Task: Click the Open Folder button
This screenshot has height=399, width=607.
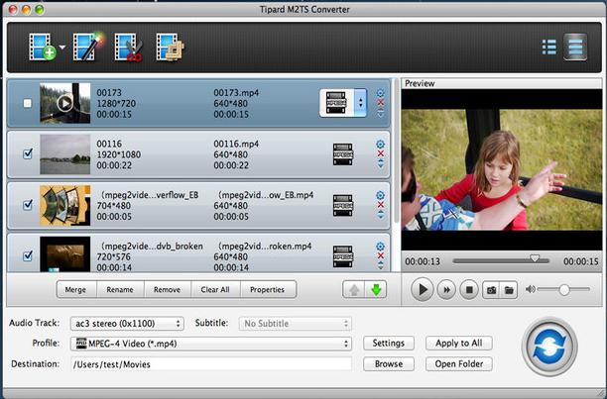Action: tap(459, 363)
